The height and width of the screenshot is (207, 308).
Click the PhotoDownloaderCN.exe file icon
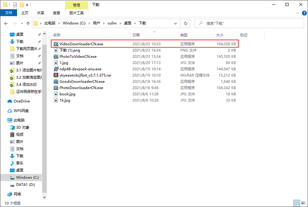(x=56, y=88)
